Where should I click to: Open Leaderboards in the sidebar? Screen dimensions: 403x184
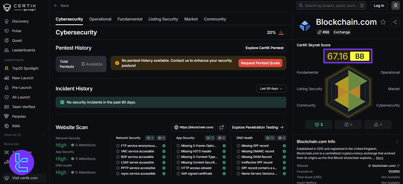tap(24, 50)
